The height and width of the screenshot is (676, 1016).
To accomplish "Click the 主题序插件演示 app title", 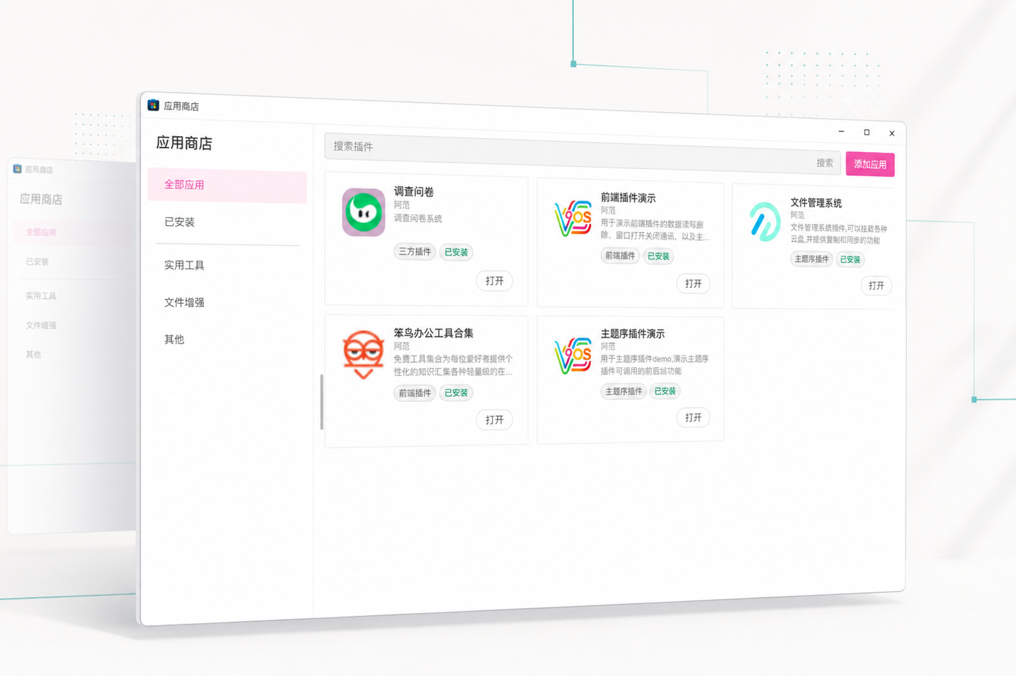I will 633,334.
